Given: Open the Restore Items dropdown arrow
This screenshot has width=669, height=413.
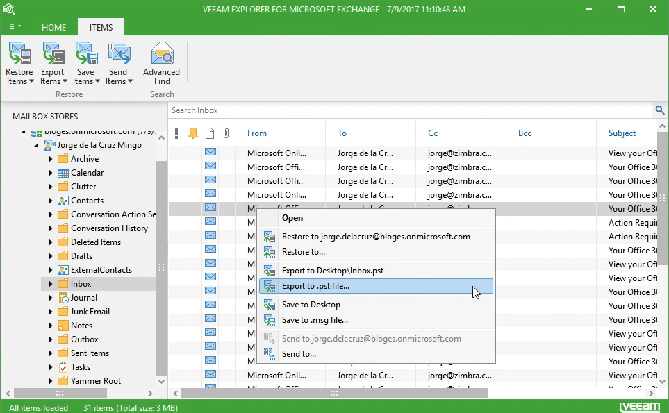Looking at the screenshot, I should coord(31,81).
